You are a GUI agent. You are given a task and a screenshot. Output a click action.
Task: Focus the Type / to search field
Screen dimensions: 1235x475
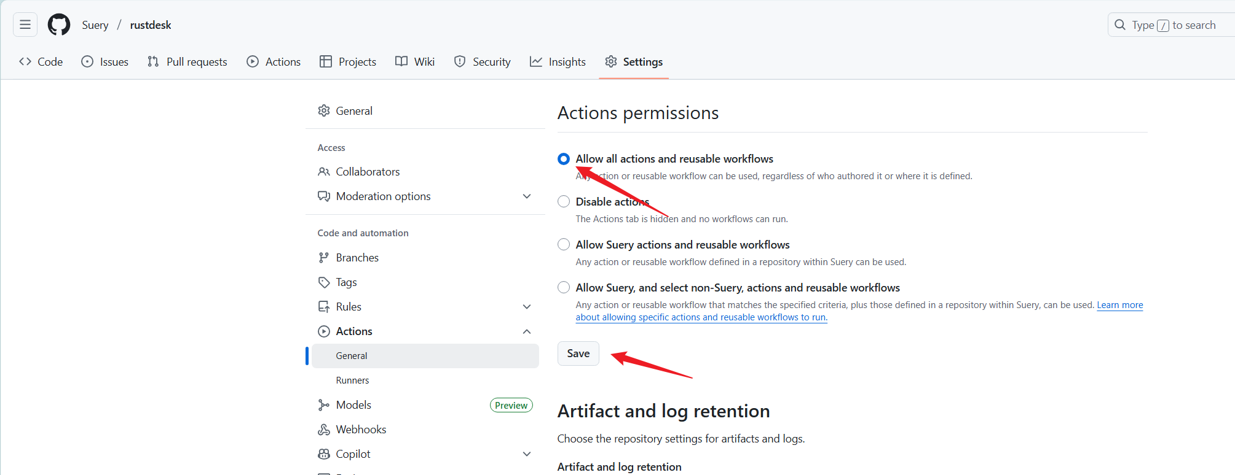(1173, 25)
